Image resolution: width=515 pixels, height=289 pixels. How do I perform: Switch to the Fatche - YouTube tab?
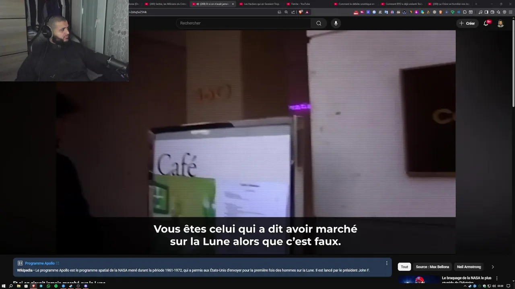306,4
